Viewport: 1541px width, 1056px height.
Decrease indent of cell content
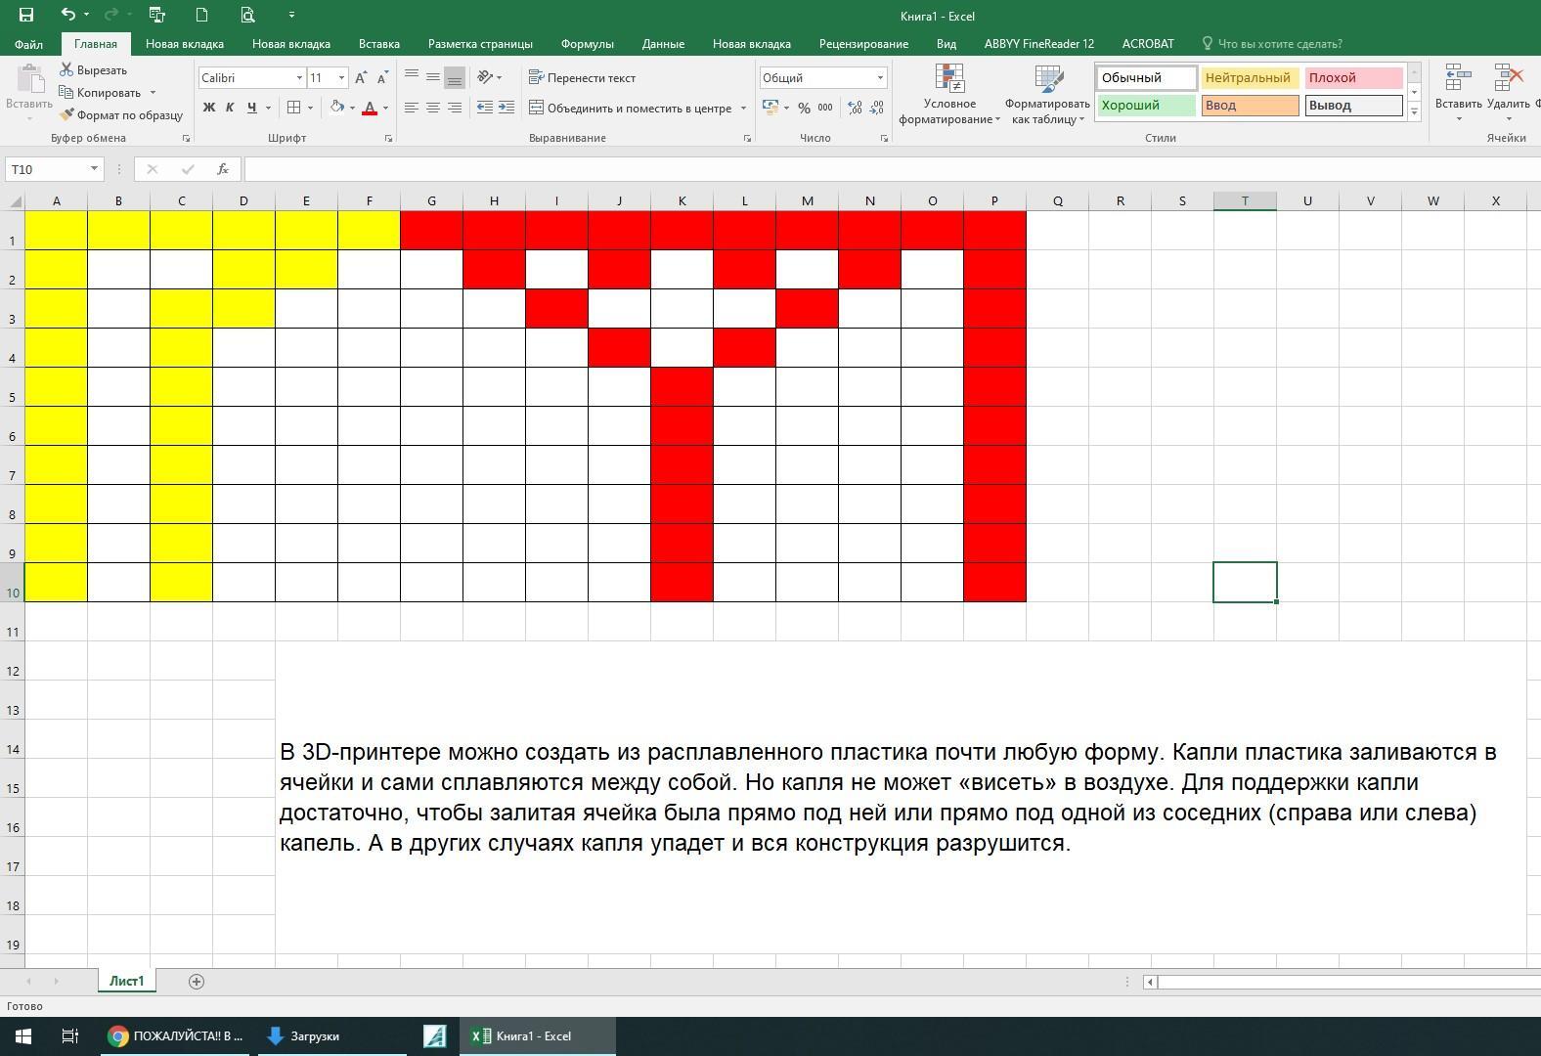tap(485, 108)
